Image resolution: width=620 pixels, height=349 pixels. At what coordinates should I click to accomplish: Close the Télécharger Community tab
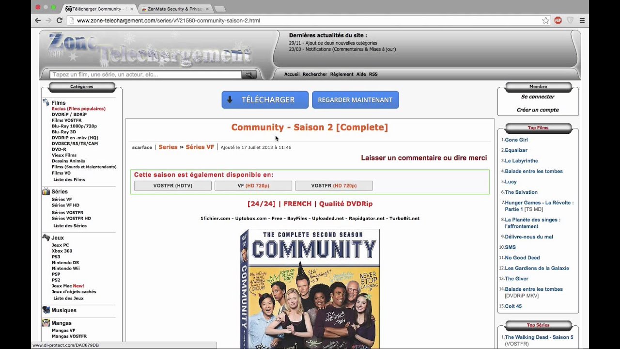pos(131,9)
